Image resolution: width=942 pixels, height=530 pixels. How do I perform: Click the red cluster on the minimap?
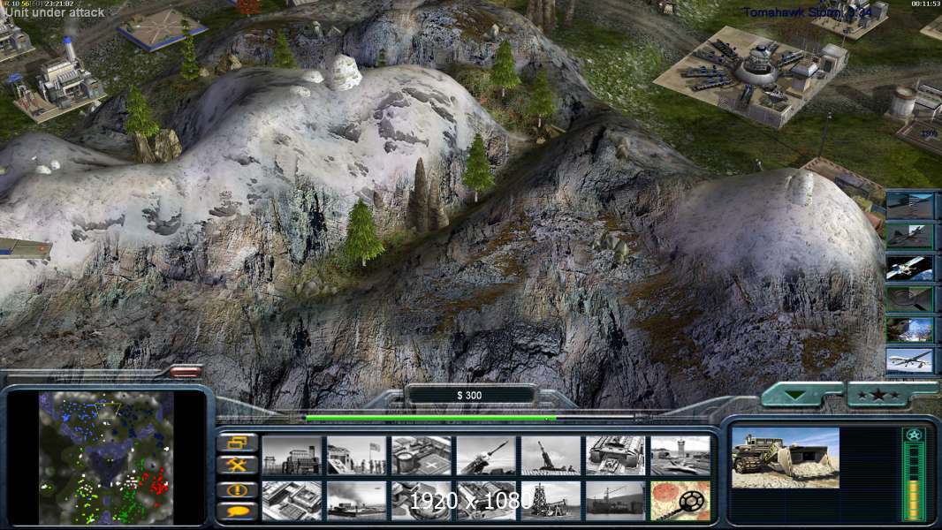(x=158, y=484)
